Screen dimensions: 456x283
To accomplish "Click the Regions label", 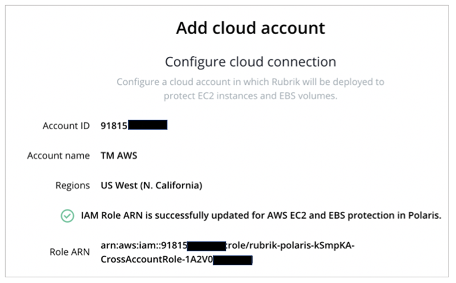I will (x=73, y=186).
